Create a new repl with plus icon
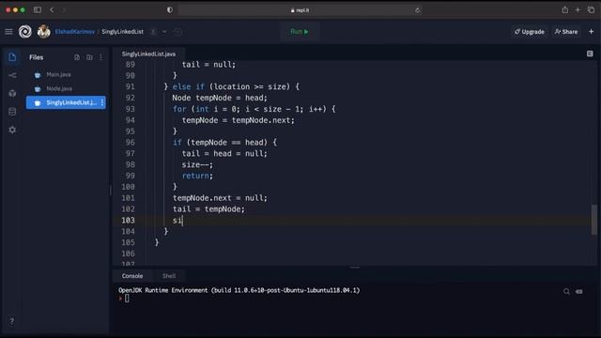The width and height of the screenshot is (601, 338). point(591,32)
